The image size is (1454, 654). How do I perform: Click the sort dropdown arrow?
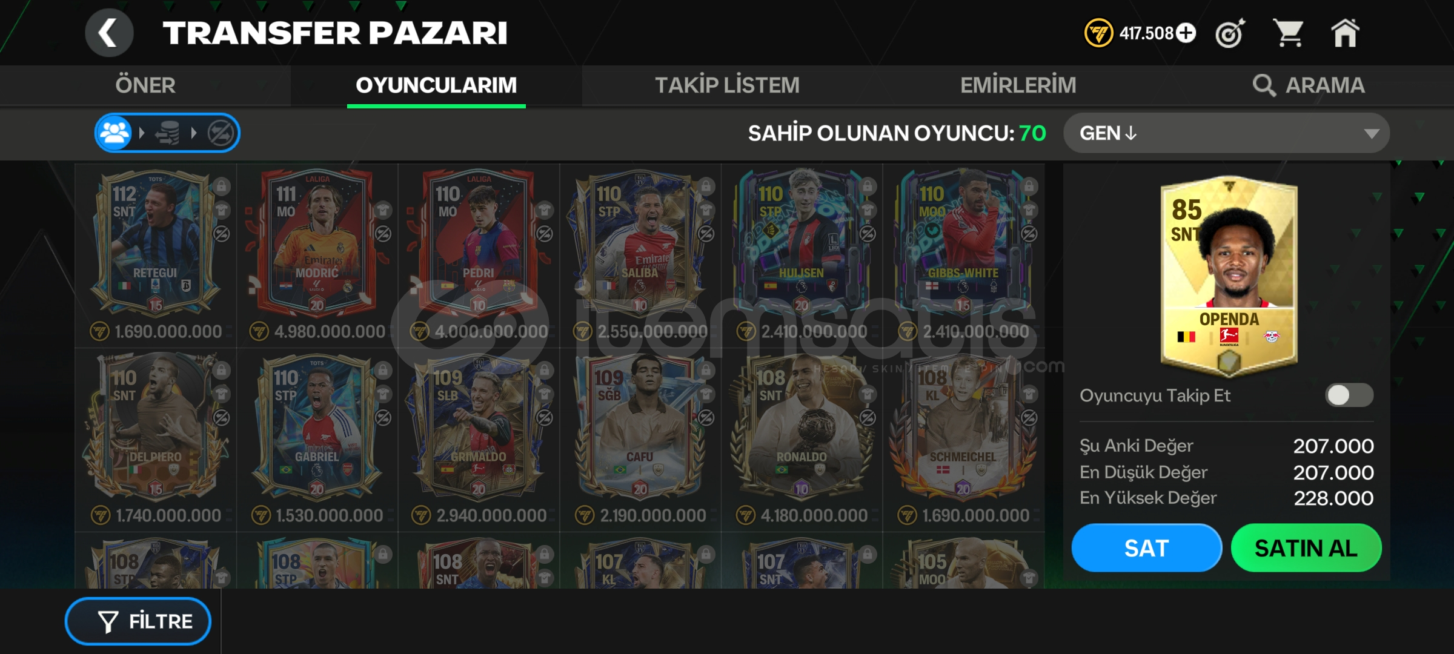[1371, 134]
